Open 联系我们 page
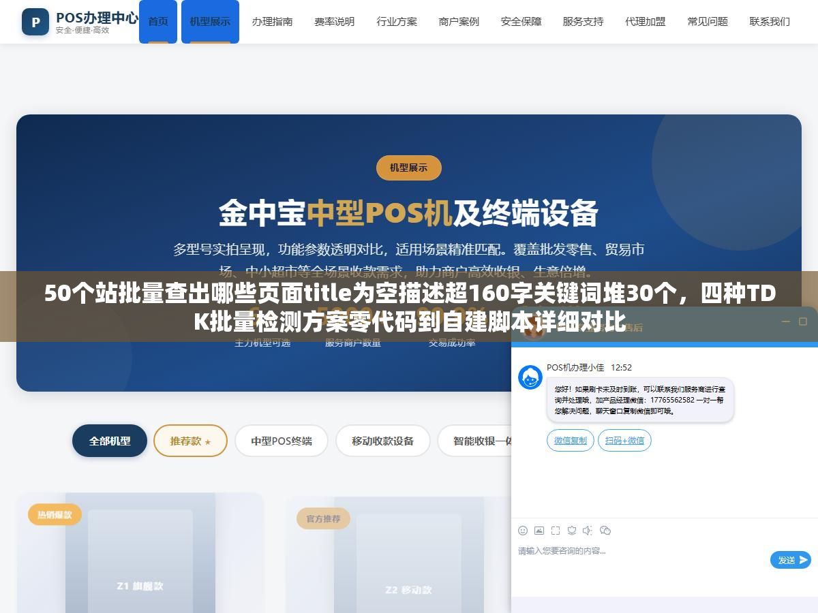The image size is (818, 613). (770, 22)
